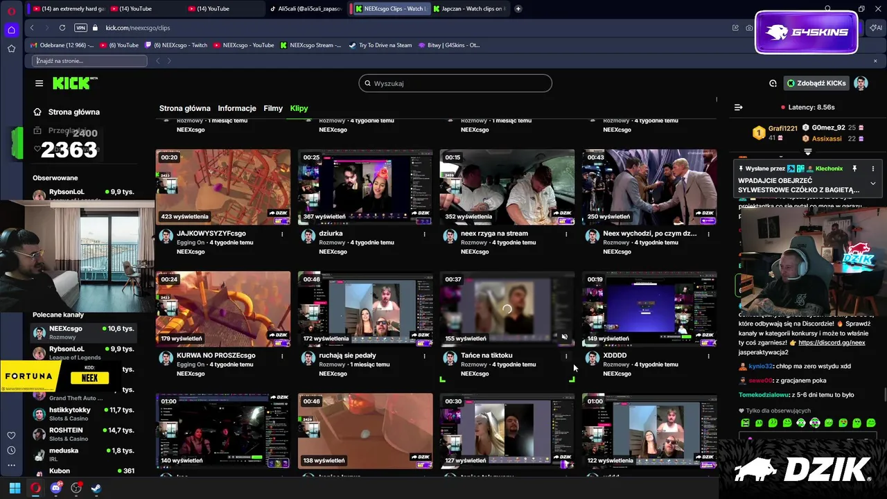Unmute the 'Tańce na tiktoku' clip preview

tap(564, 338)
